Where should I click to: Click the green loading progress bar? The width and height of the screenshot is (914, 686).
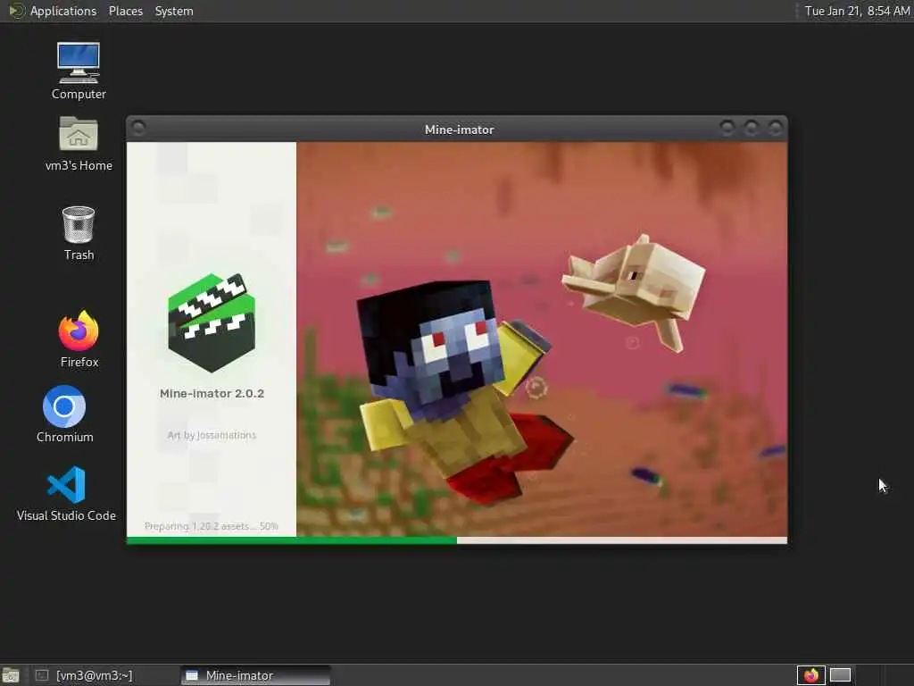point(292,540)
